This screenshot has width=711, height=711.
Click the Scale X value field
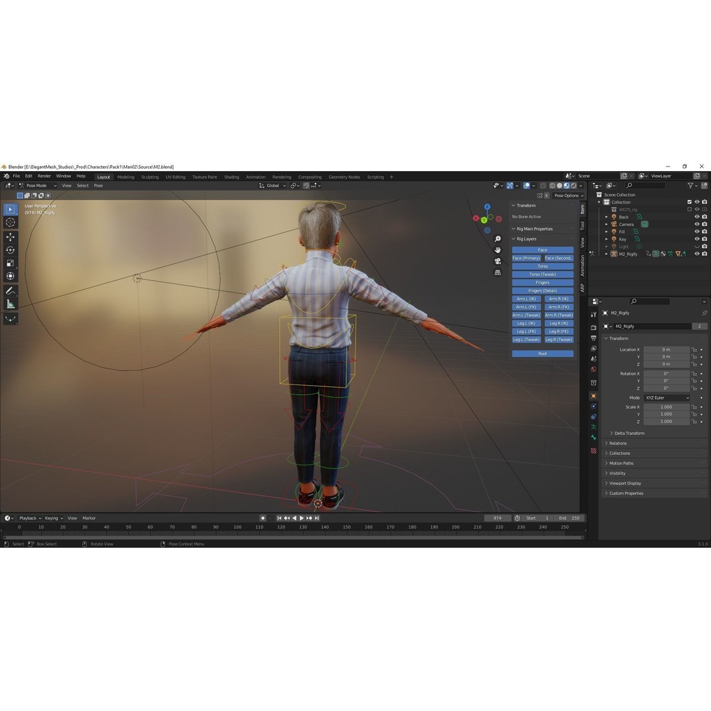666,407
